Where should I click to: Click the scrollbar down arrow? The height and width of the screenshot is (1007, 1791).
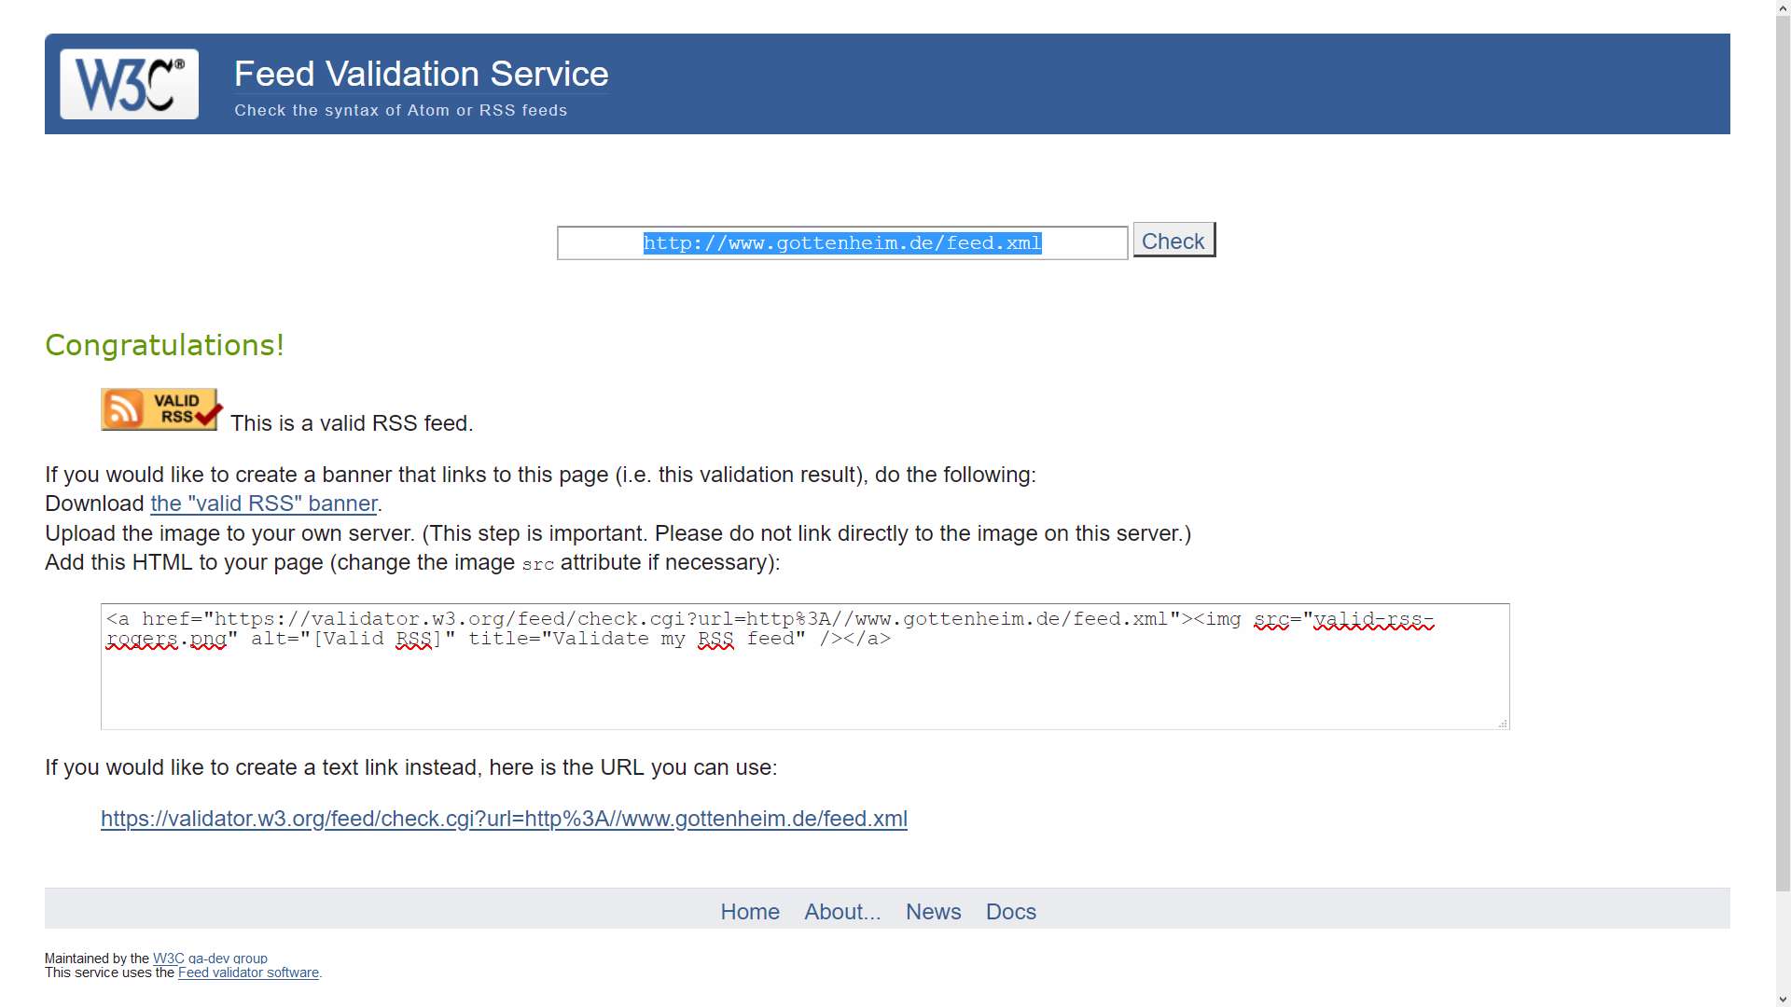tap(1783, 1000)
